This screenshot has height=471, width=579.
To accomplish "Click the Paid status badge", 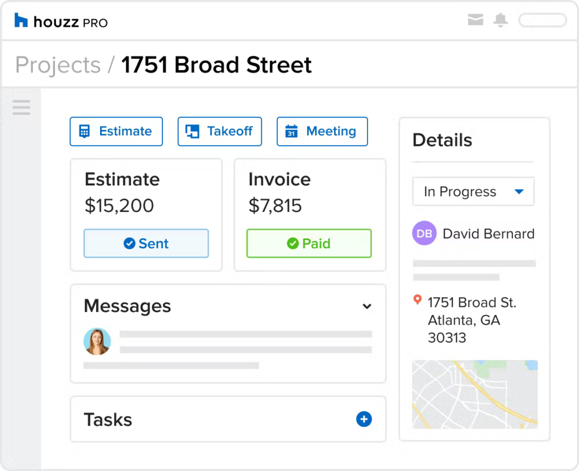I will tap(309, 243).
